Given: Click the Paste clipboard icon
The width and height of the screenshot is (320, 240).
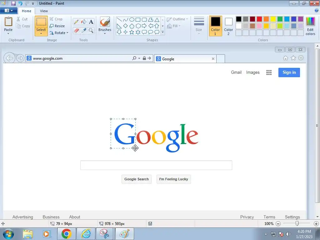Looking at the screenshot, I should (8, 22).
